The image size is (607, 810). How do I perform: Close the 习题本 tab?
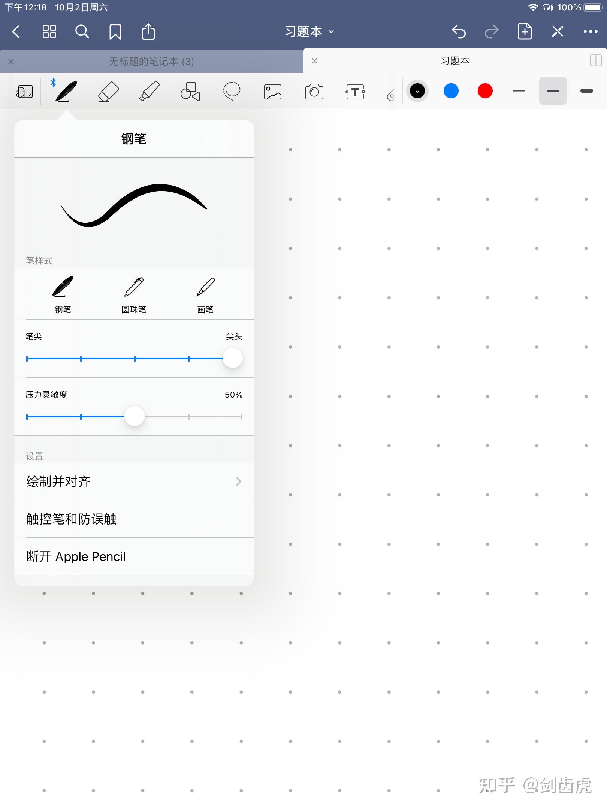(x=315, y=61)
